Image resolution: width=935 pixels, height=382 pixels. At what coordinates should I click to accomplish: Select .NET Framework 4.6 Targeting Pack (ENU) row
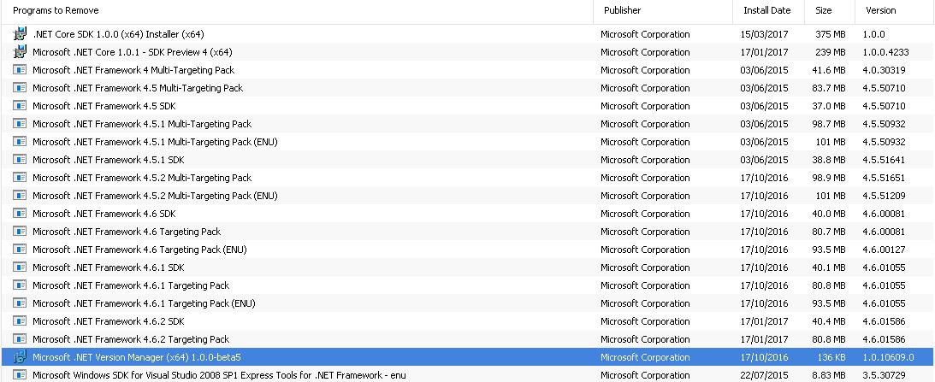pyautogui.click(x=467, y=249)
